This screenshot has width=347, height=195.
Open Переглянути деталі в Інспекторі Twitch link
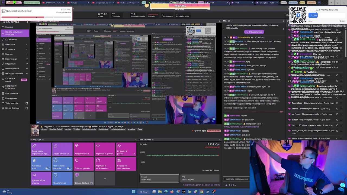click(201, 185)
